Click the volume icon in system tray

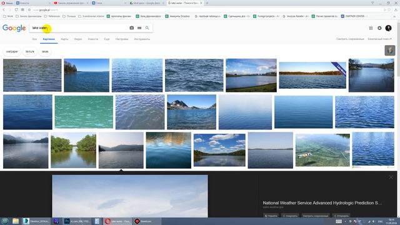click(x=374, y=221)
